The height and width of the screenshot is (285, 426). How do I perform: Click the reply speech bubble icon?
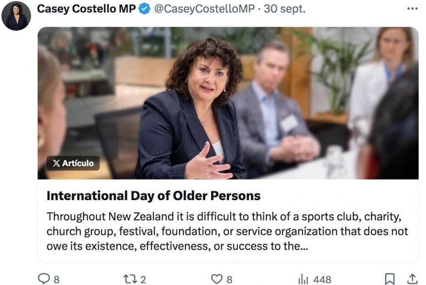click(43, 279)
